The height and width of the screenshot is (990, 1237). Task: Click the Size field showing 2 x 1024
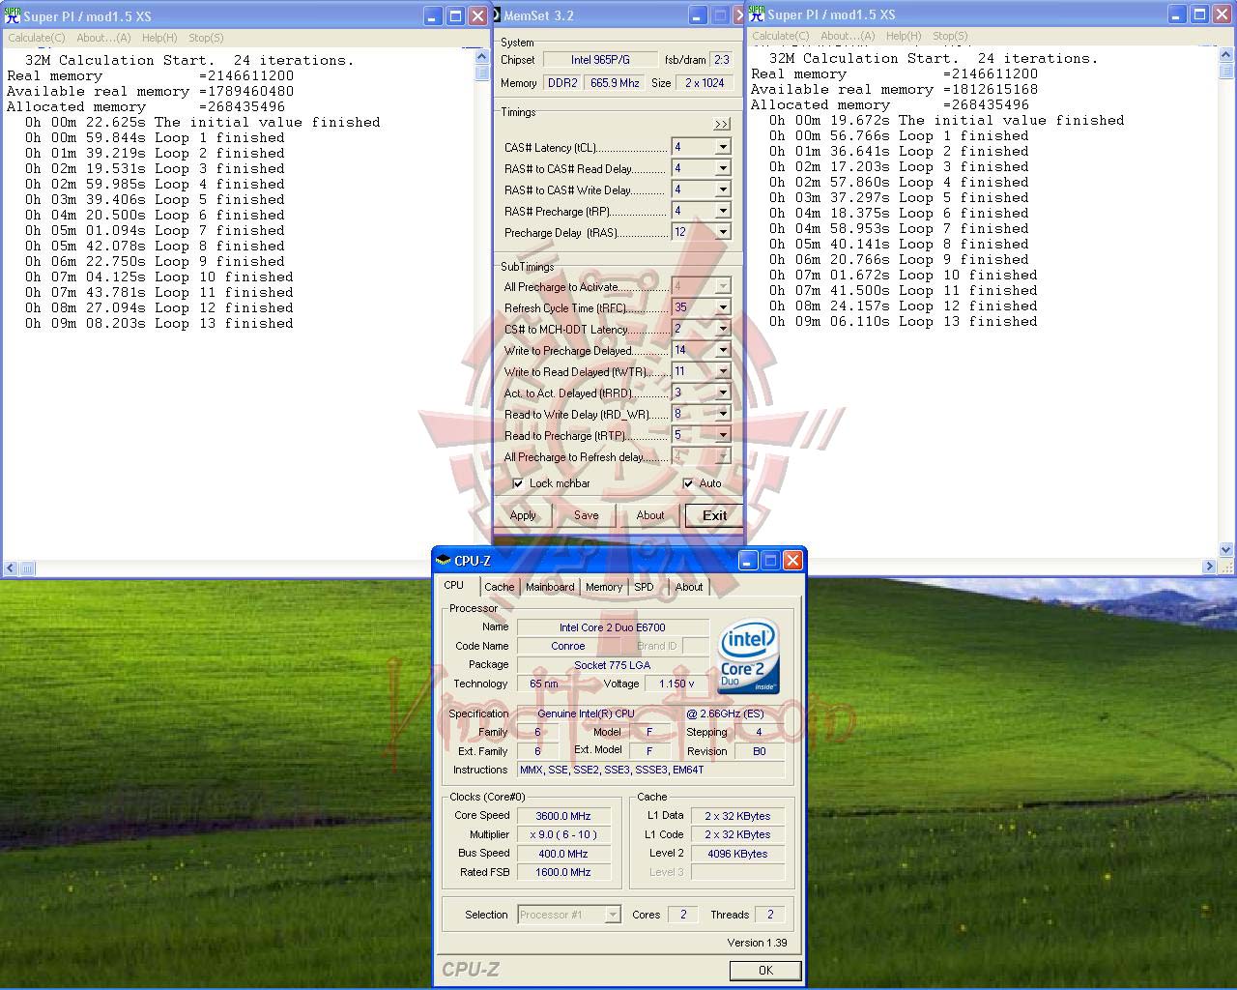pyautogui.click(x=705, y=83)
